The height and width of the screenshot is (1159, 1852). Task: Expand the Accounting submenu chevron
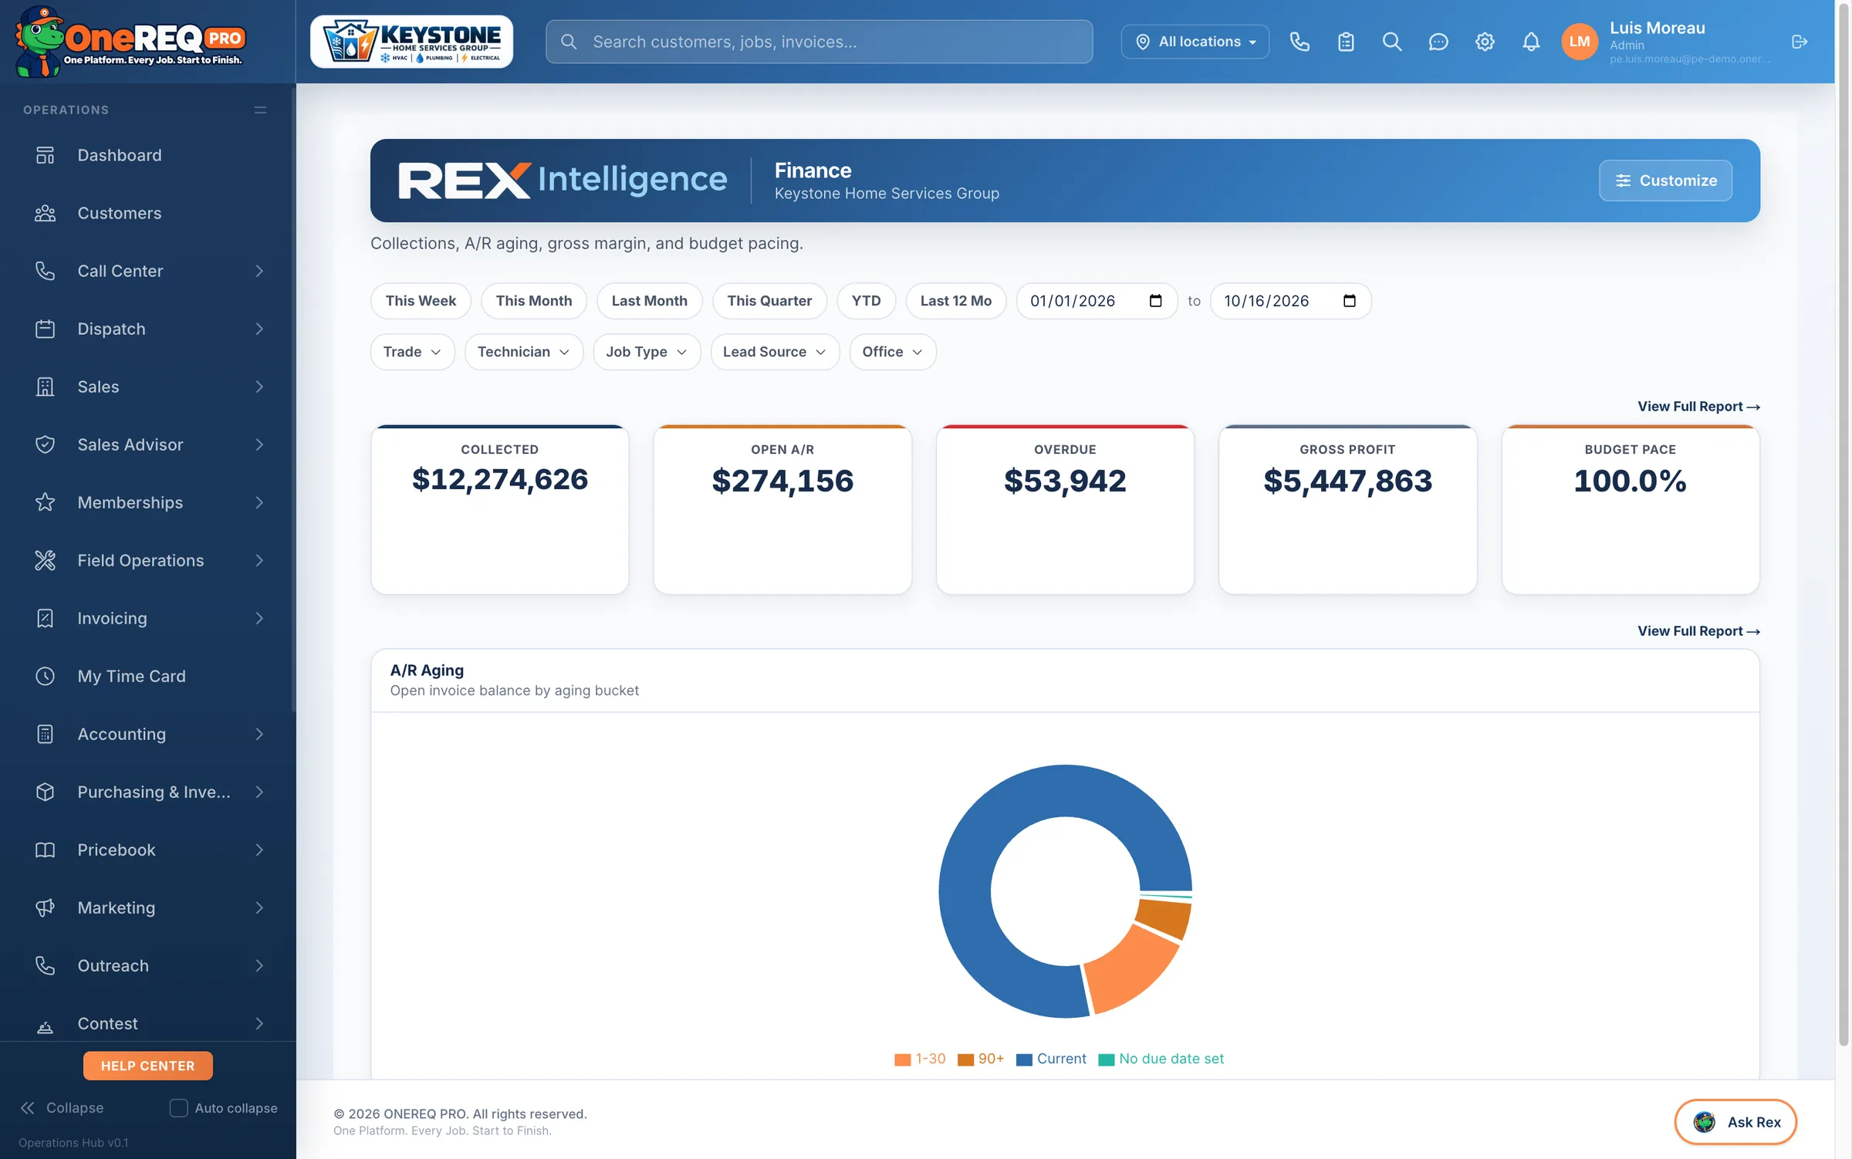[x=259, y=734]
